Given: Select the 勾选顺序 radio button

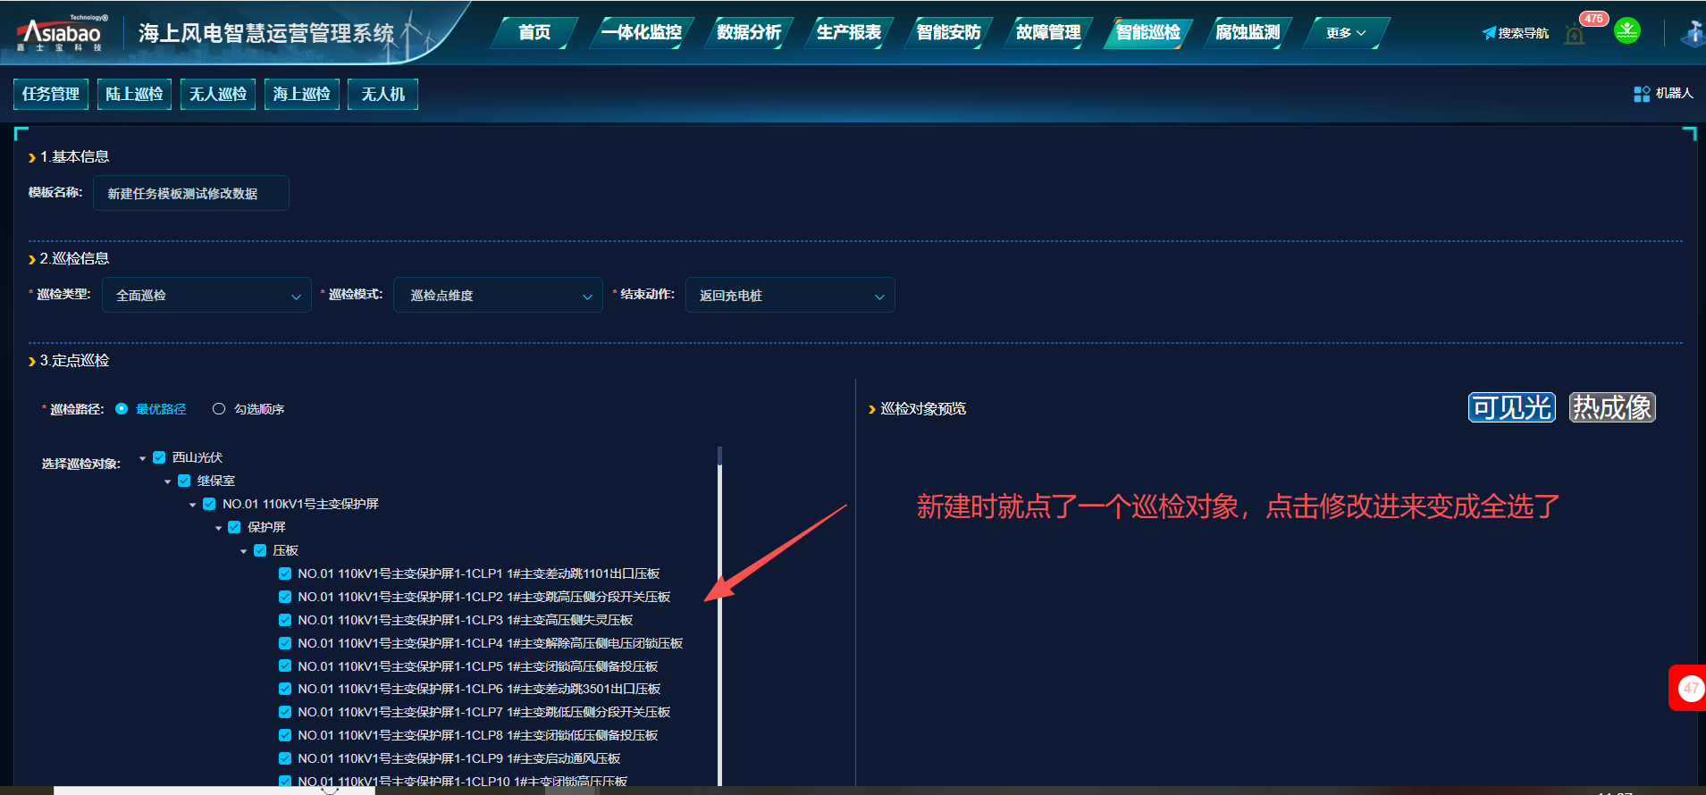Looking at the screenshot, I should point(219,409).
